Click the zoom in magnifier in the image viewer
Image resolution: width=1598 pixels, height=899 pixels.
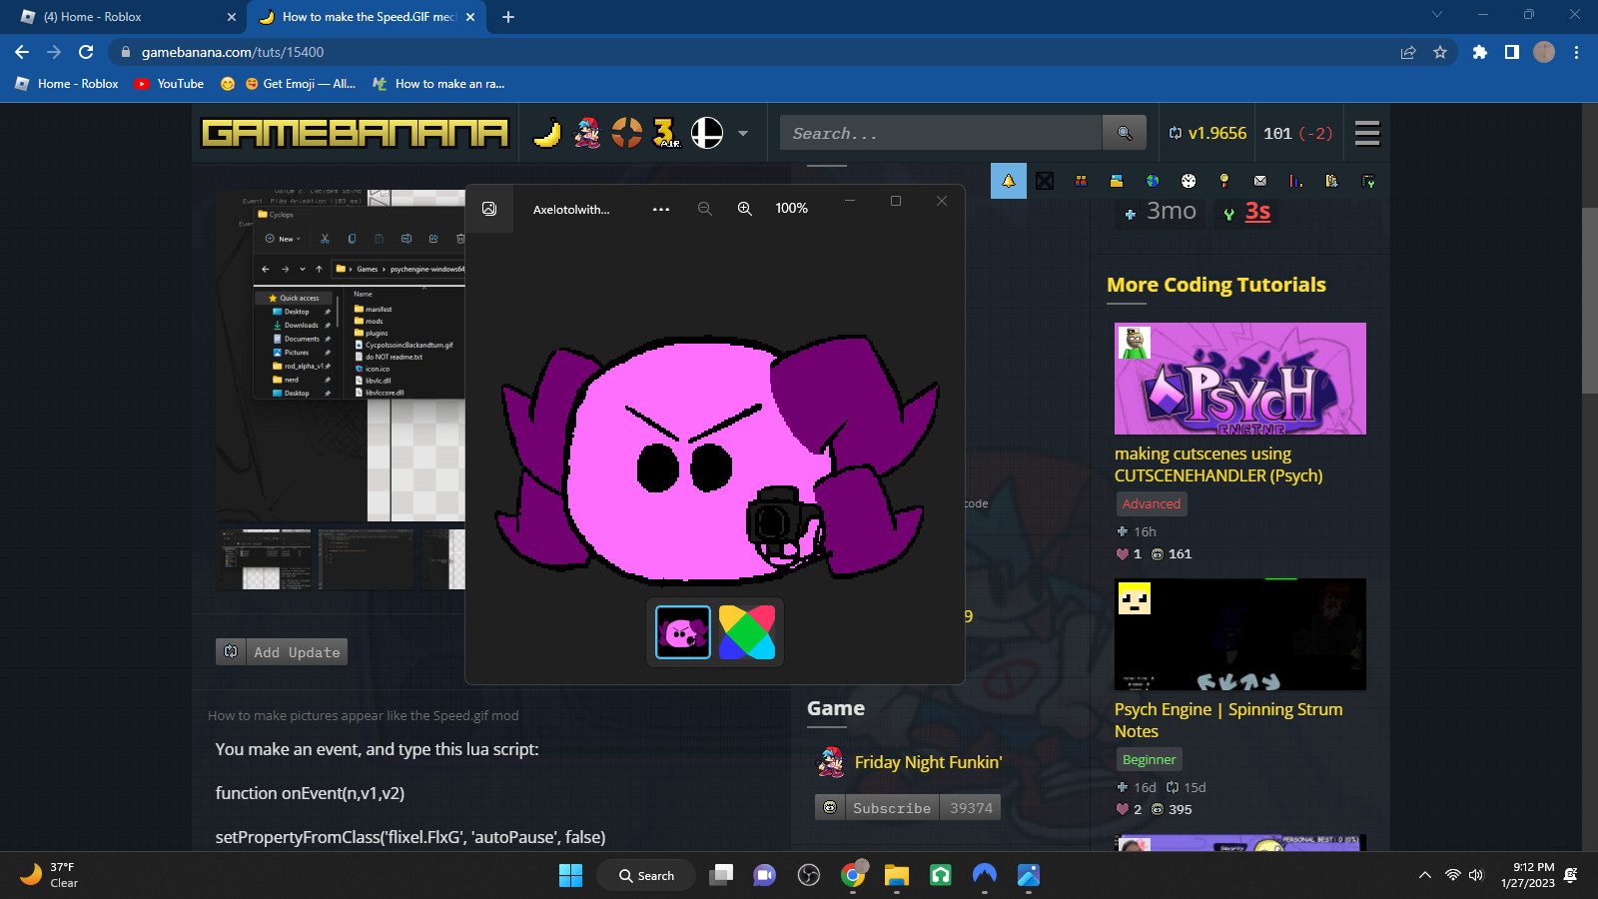coord(744,208)
